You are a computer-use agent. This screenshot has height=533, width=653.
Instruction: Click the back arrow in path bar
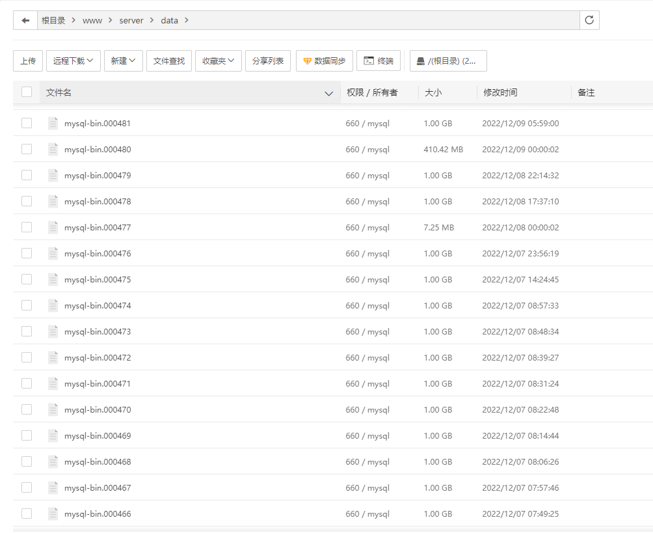[x=25, y=20]
